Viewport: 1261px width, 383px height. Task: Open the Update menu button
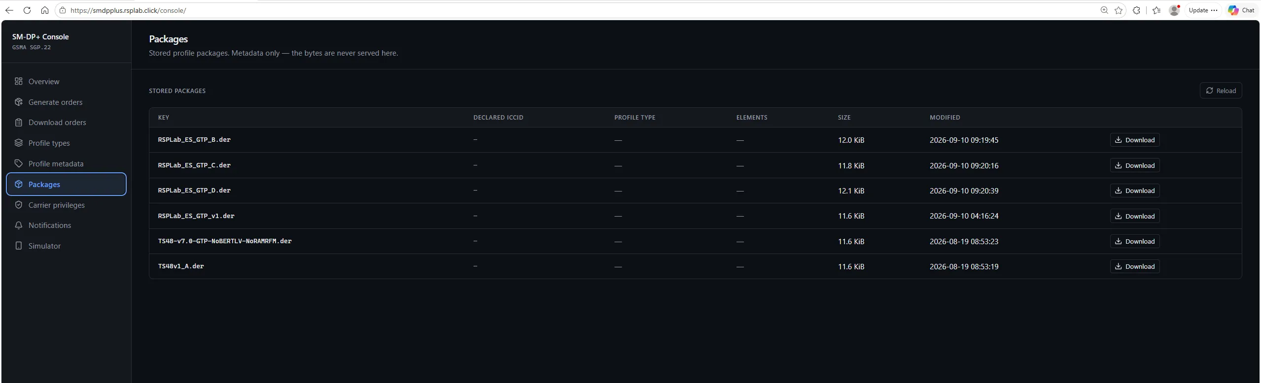pyautogui.click(x=1203, y=10)
